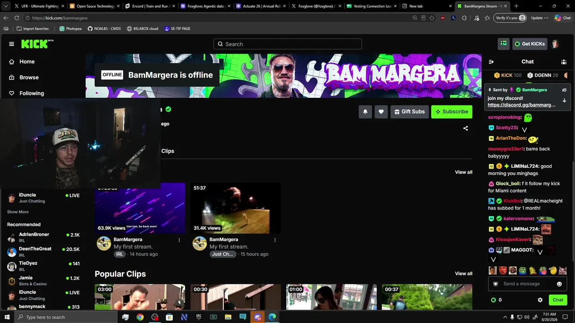Collapse the chat panel with arrow icon

(491, 62)
